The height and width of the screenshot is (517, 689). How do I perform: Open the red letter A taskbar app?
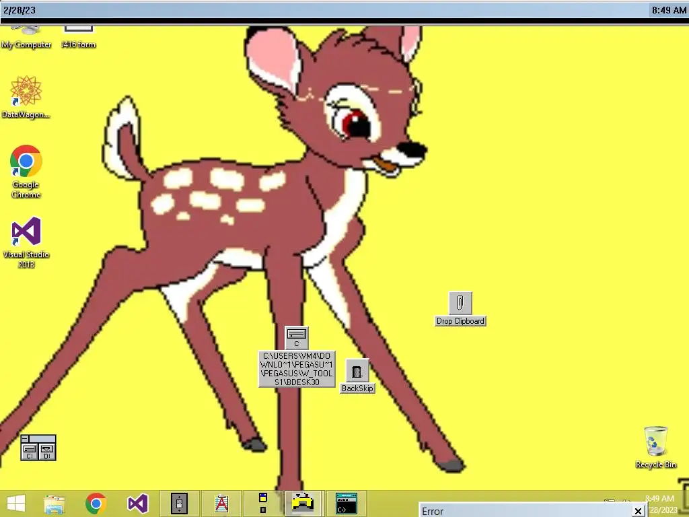click(x=221, y=504)
